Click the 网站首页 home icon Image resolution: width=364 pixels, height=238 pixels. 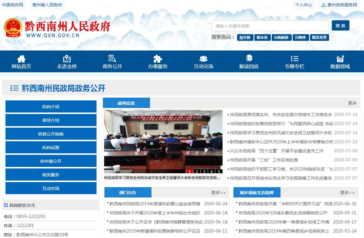(x=21, y=59)
